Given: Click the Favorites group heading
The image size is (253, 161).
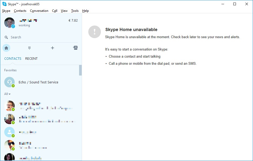Looking at the screenshot, I should click(10, 70).
